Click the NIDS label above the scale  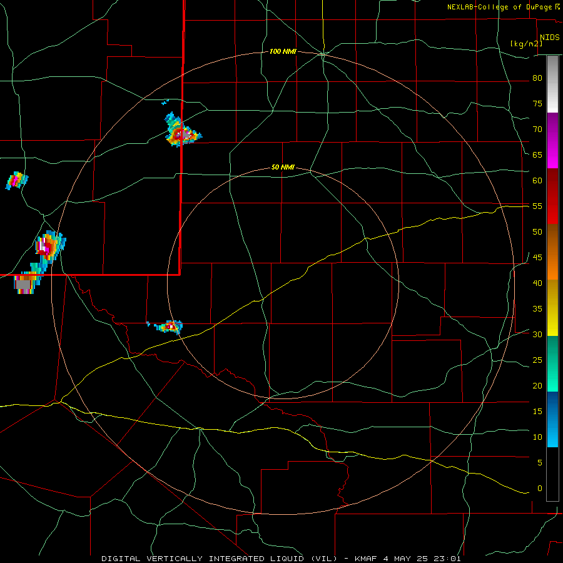(x=549, y=37)
